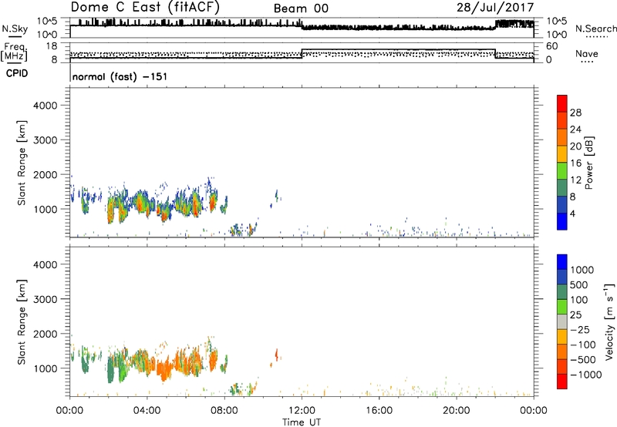Select 'normal (fast) -151' CPID text
Viewport: 617px width, 427px height.
pyautogui.click(x=120, y=76)
